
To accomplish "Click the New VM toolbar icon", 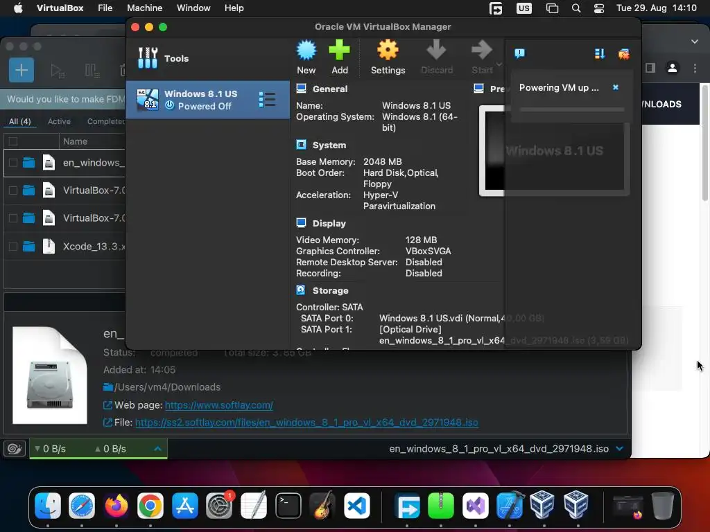I will [306, 57].
